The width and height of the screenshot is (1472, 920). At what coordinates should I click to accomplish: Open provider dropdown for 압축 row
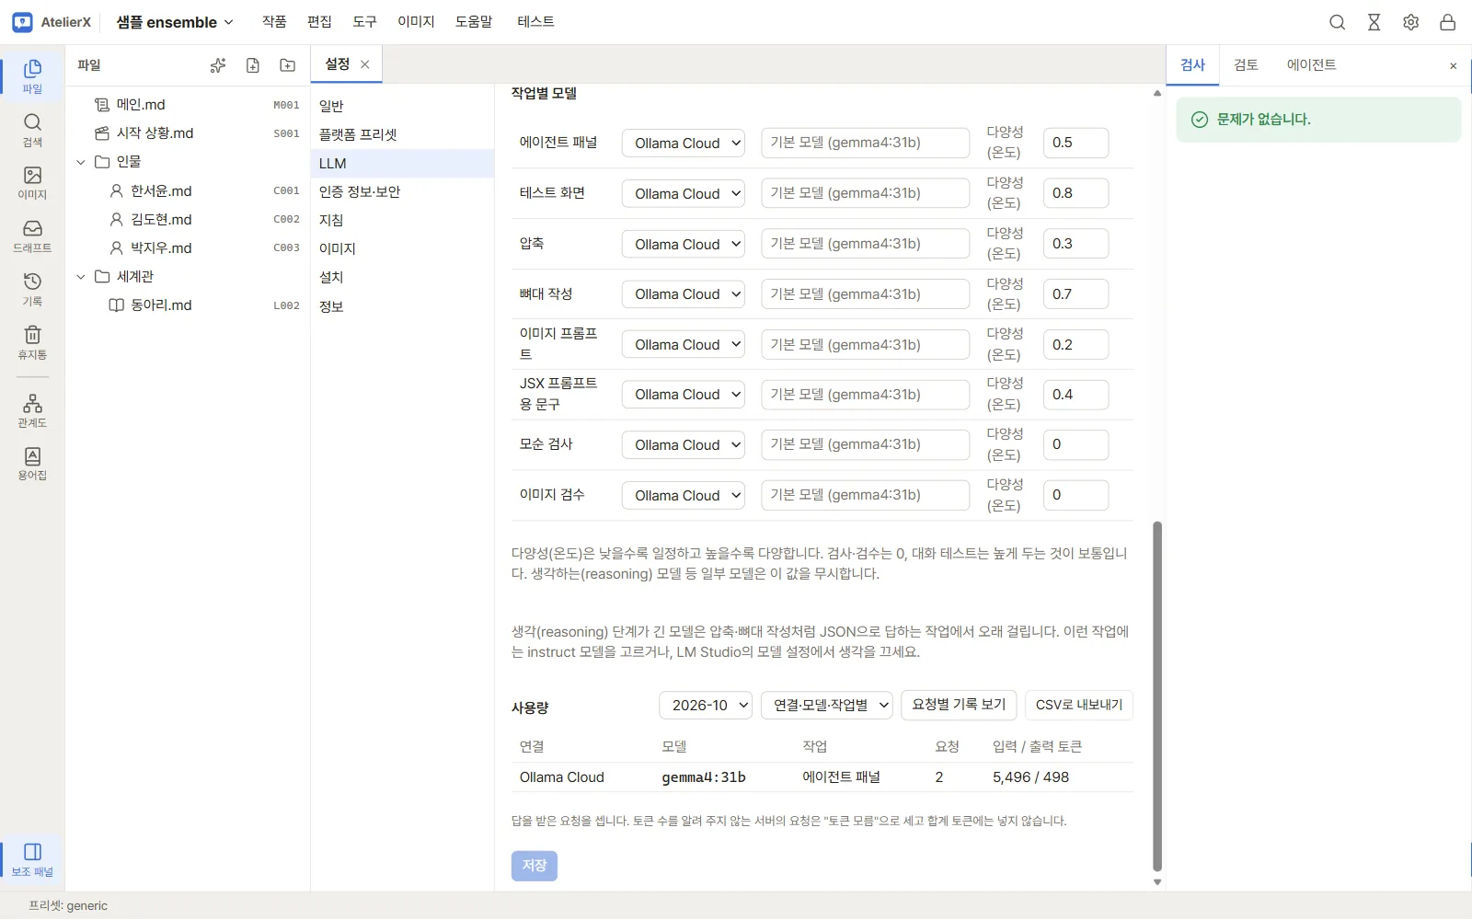pos(684,244)
